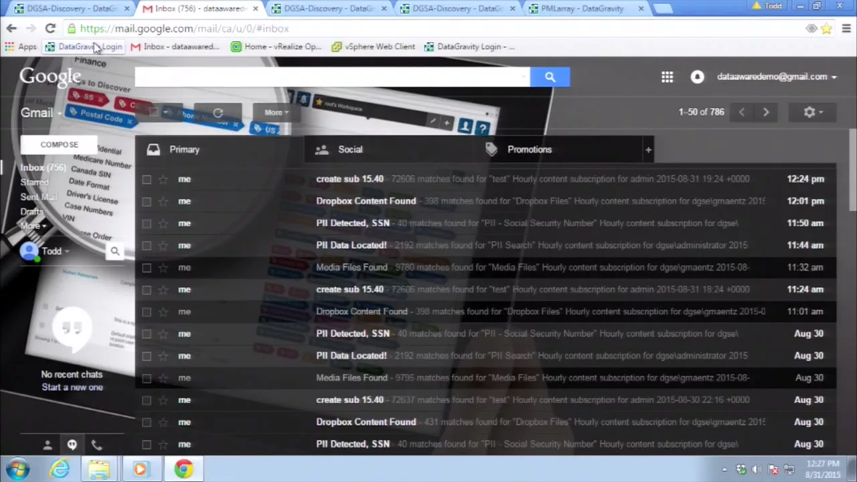The width and height of the screenshot is (857, 482).
Task: Click the Gmail search input field
Action: (332, 77)
